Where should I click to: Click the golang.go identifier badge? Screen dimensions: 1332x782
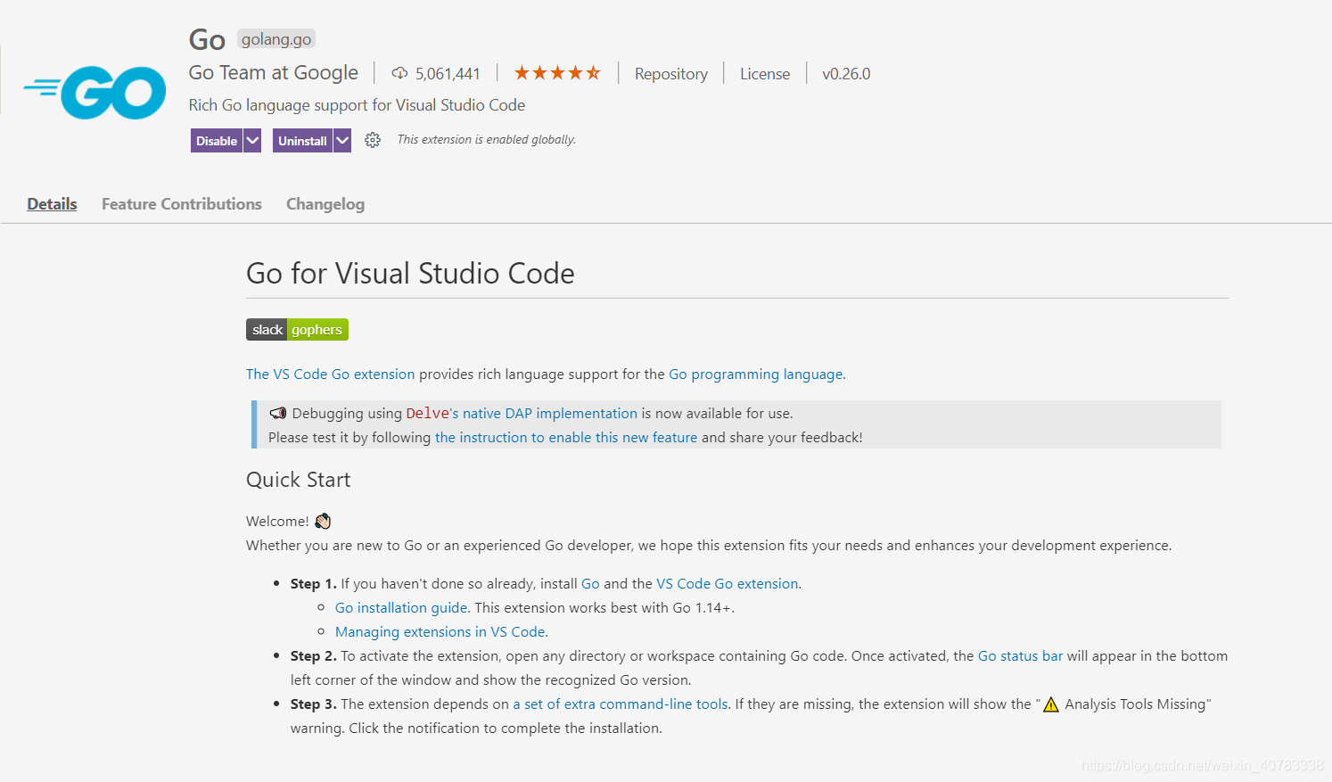pos(275,38)
